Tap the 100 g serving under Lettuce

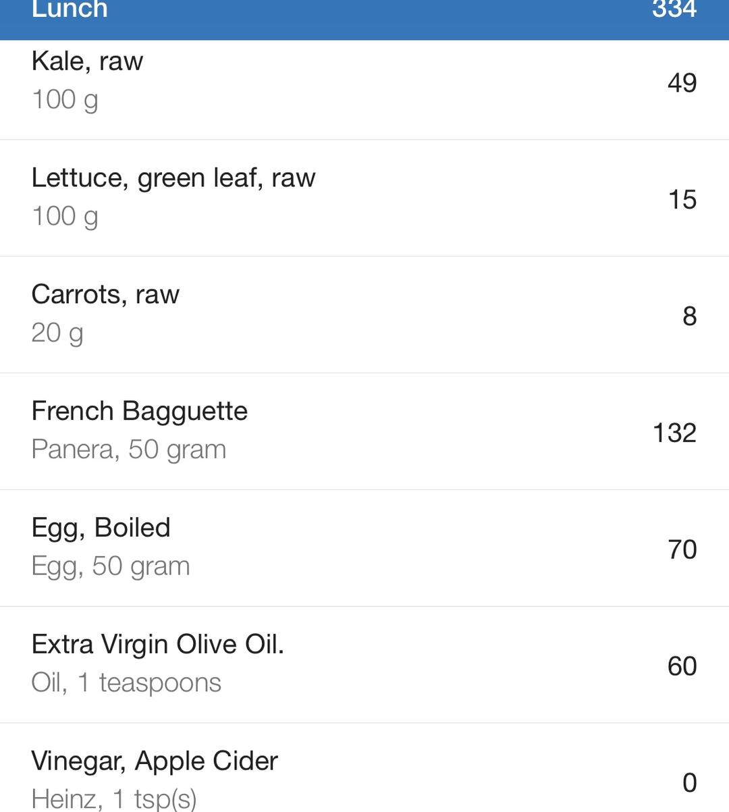(65, 217)
